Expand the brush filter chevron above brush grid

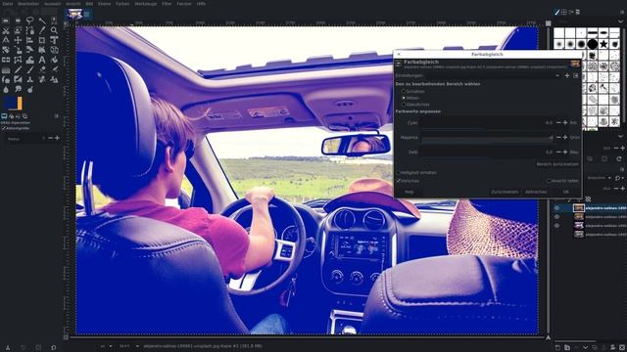(621, 22)
